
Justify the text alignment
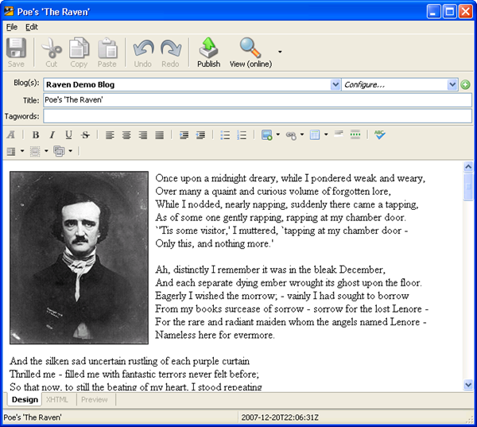(x=160, y=135)
